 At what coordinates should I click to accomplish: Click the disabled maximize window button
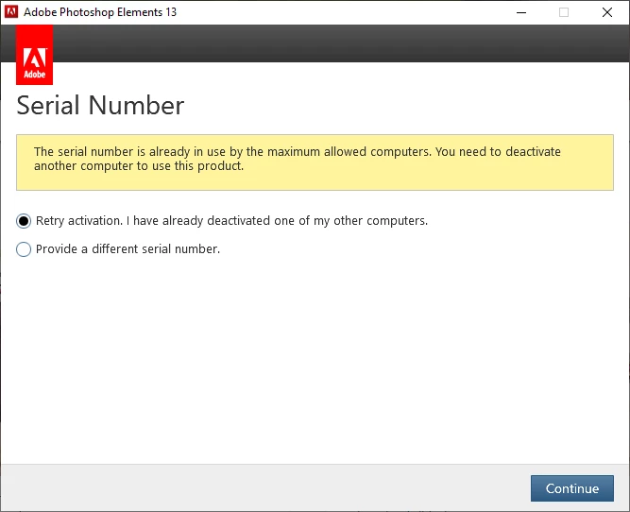click(x=564, y=12)
